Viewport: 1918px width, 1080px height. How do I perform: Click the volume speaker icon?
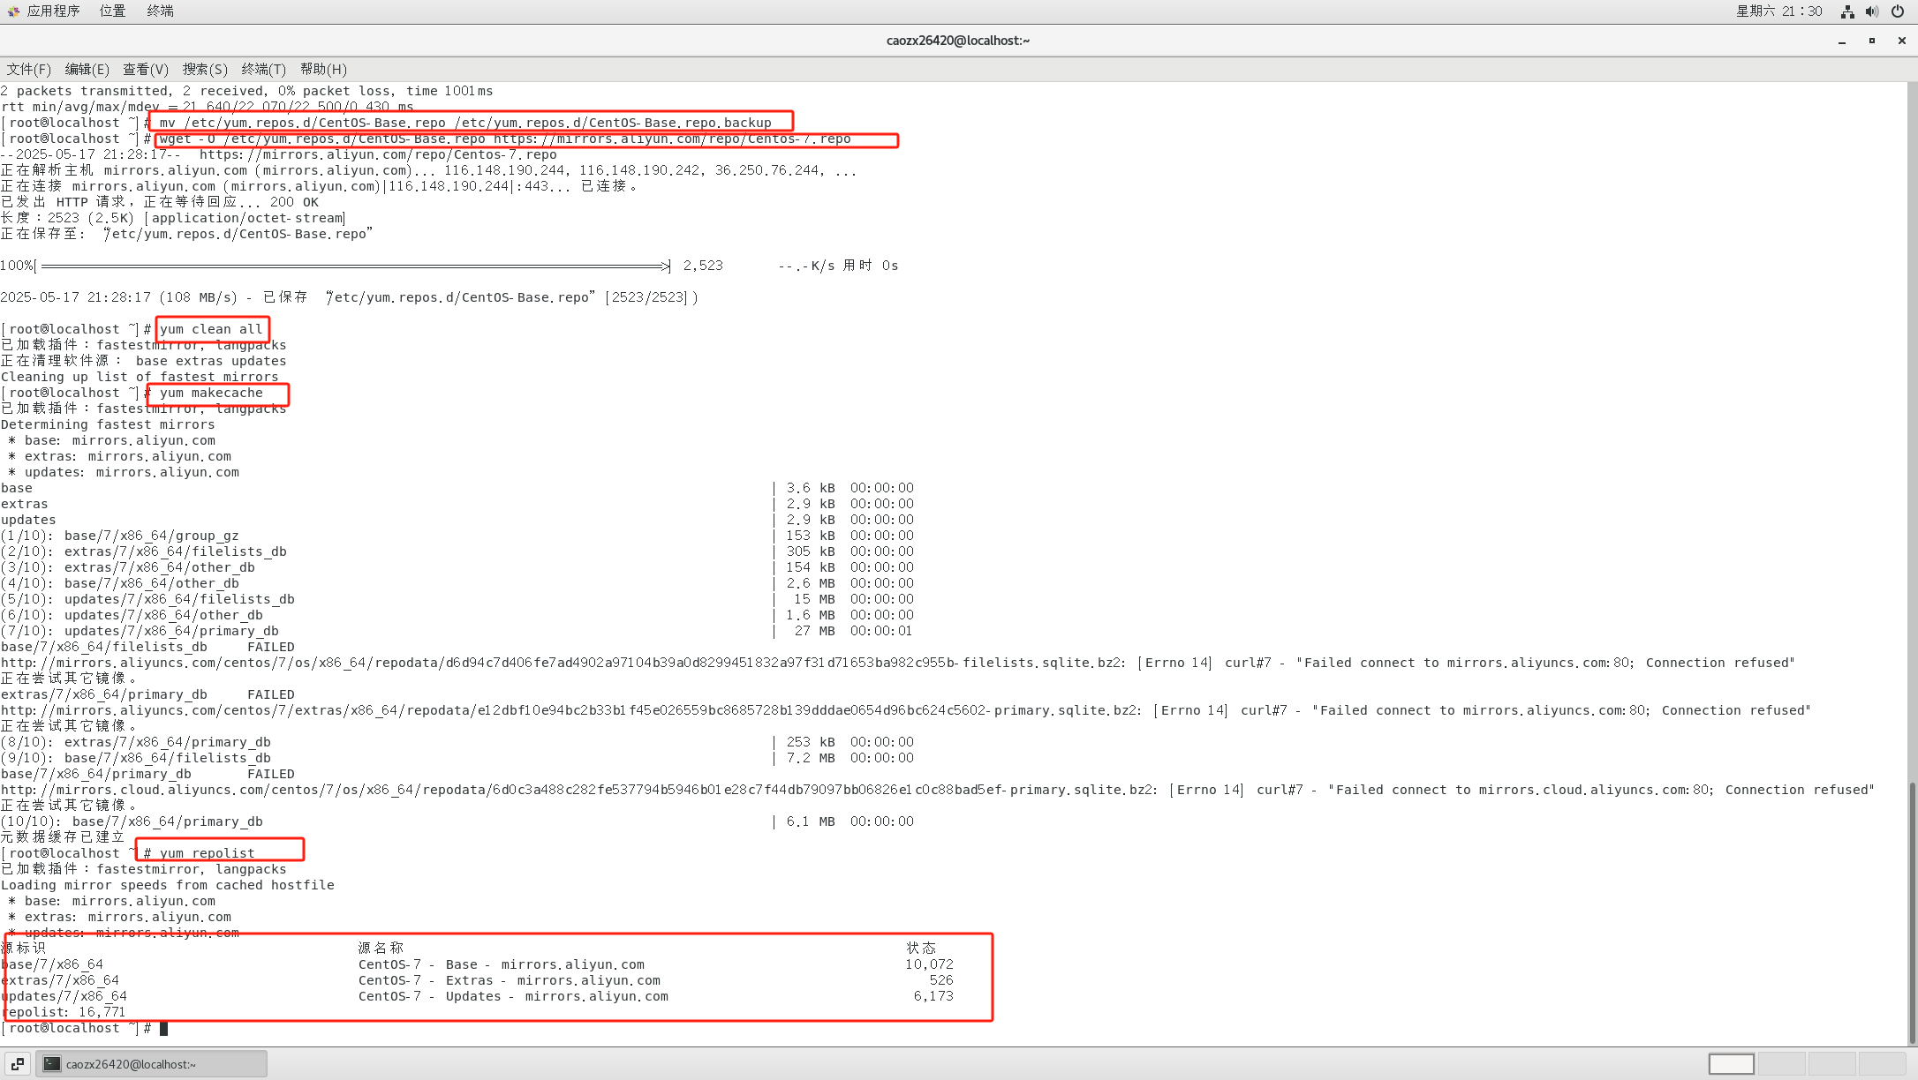(1871, 11)
